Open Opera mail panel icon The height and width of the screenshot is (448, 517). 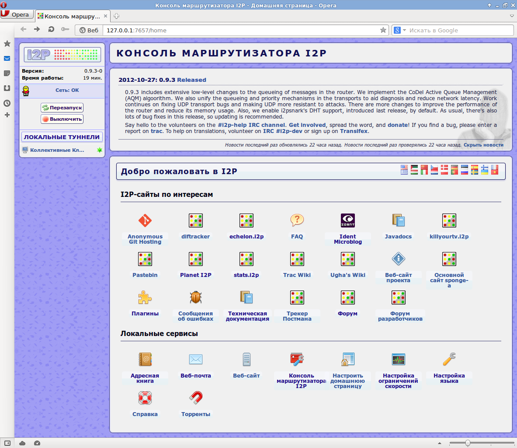tap(7, 59)
